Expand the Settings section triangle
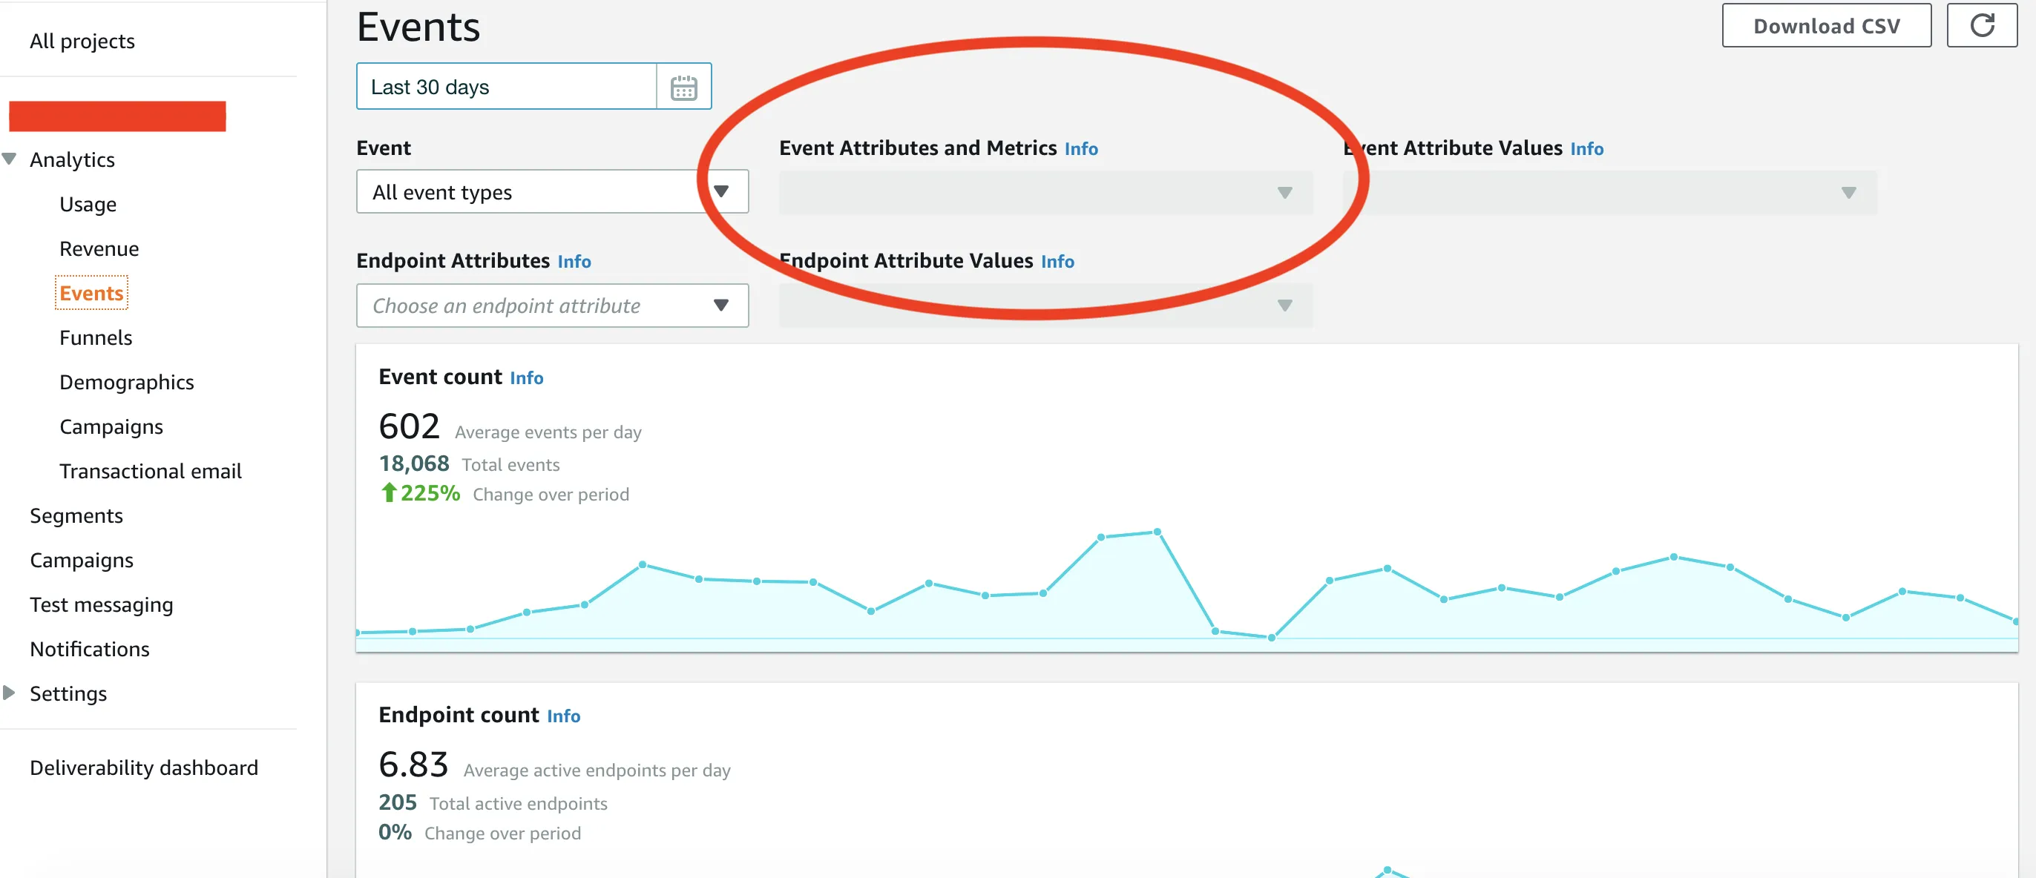This screenshot has height=878, width=2036. point(10,693)
